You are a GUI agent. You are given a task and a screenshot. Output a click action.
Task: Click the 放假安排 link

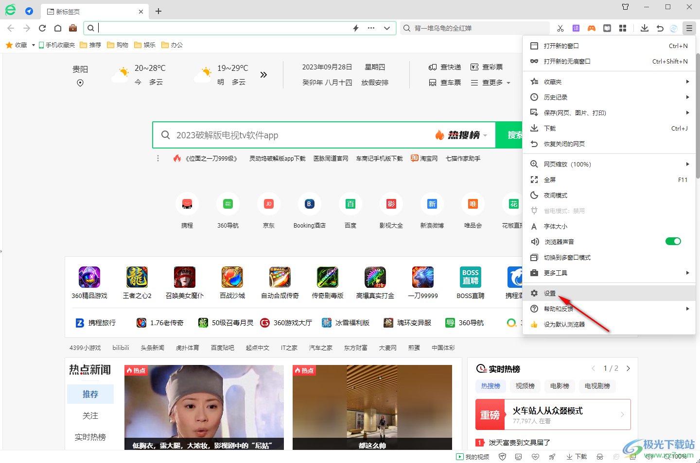[x=375, y=83]
